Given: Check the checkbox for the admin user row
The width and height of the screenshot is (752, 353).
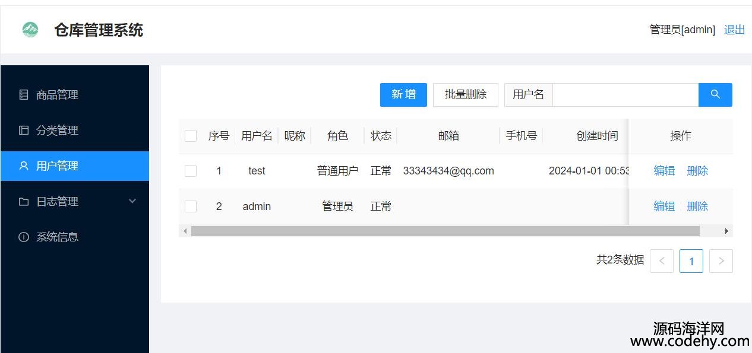Looking at the screenshot, I should pos(191,206).
